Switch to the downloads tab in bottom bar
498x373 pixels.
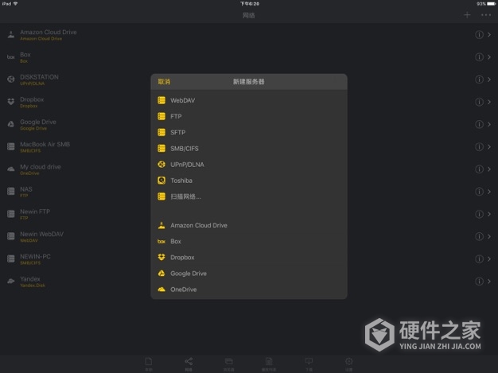[x=309, y=363]
